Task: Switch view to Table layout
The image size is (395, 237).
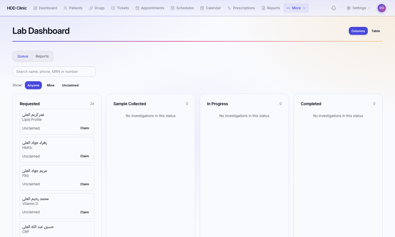Action: coord(376,31)
